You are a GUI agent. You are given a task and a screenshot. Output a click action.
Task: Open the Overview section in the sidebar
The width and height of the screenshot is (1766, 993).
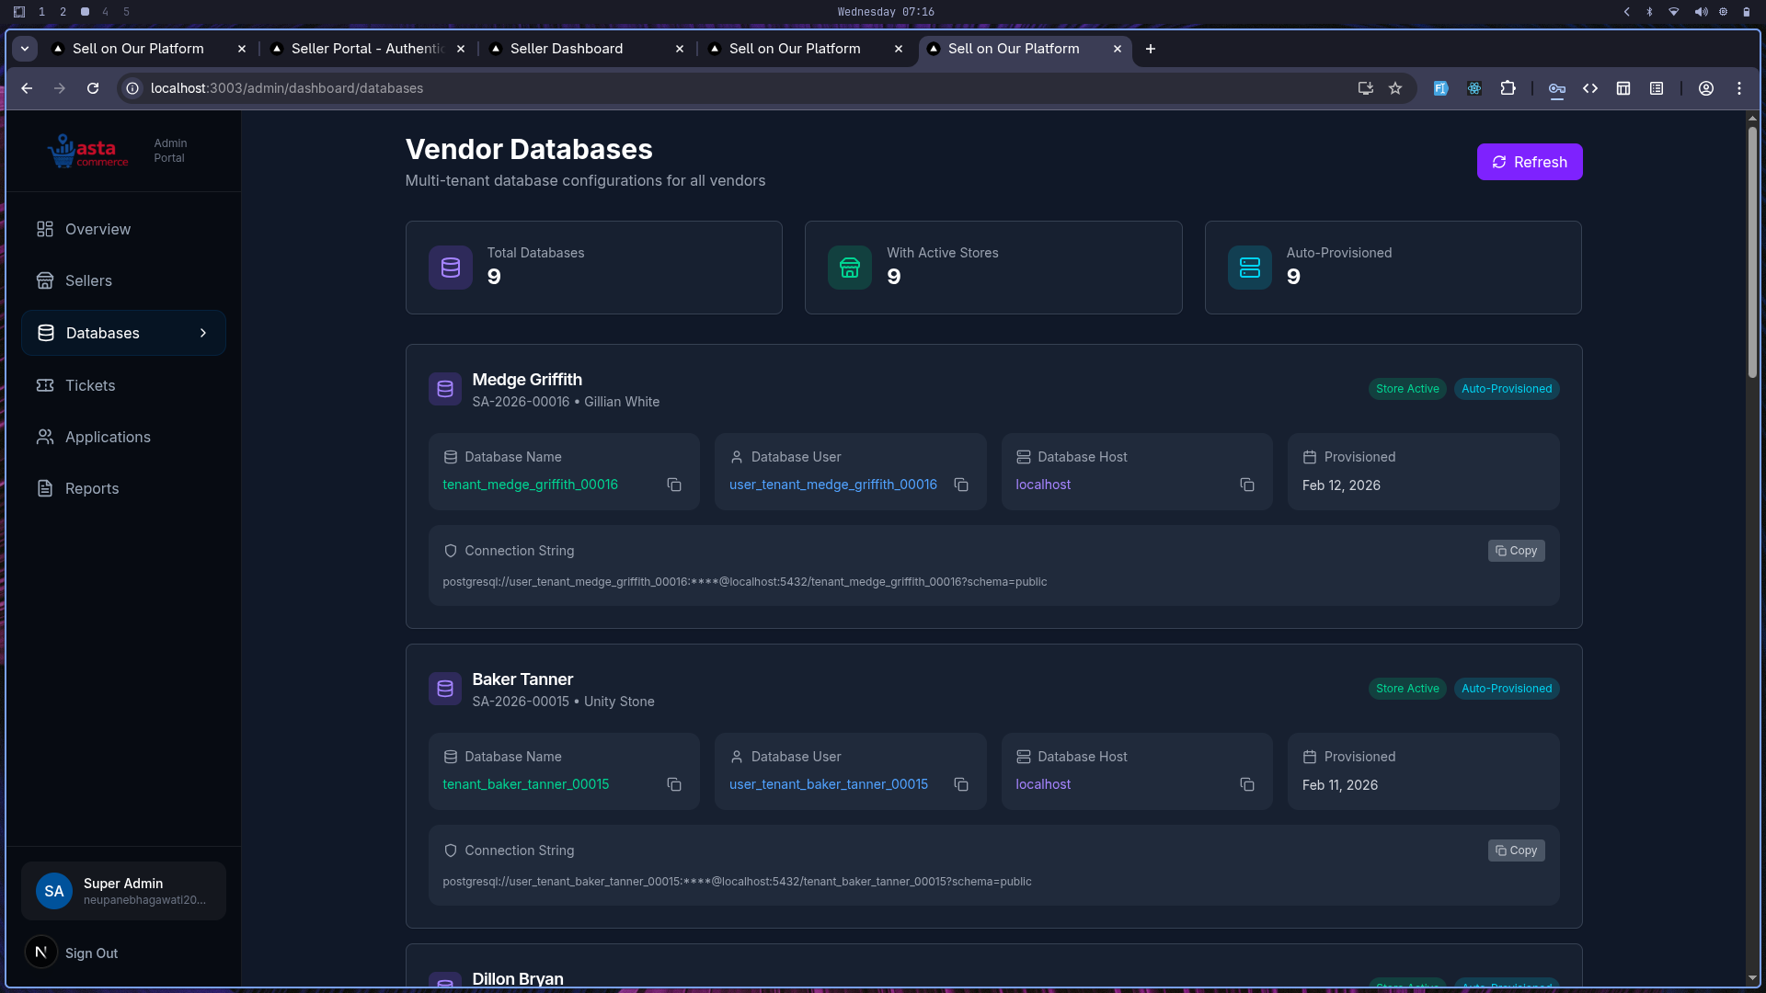click(97, 229)
